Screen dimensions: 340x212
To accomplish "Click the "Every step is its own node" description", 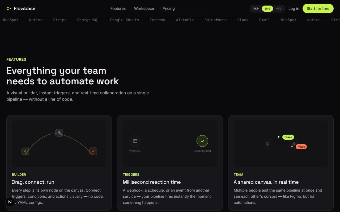I will (58, 196).
